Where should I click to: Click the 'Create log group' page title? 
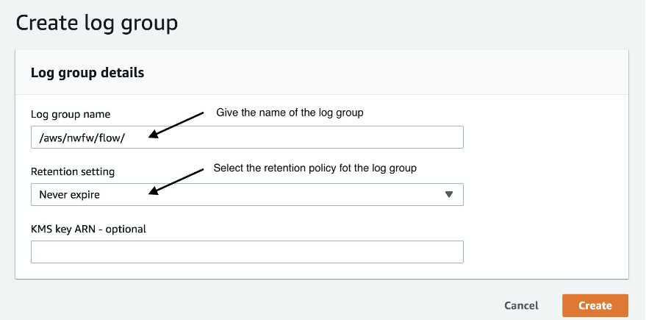click(97, 23)
